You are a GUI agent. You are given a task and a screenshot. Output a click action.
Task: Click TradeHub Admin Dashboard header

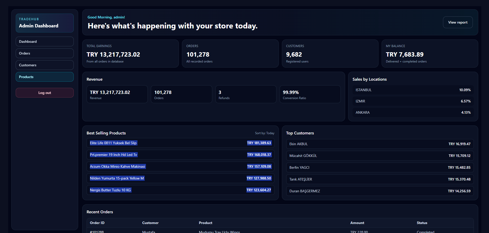(45, 23)
